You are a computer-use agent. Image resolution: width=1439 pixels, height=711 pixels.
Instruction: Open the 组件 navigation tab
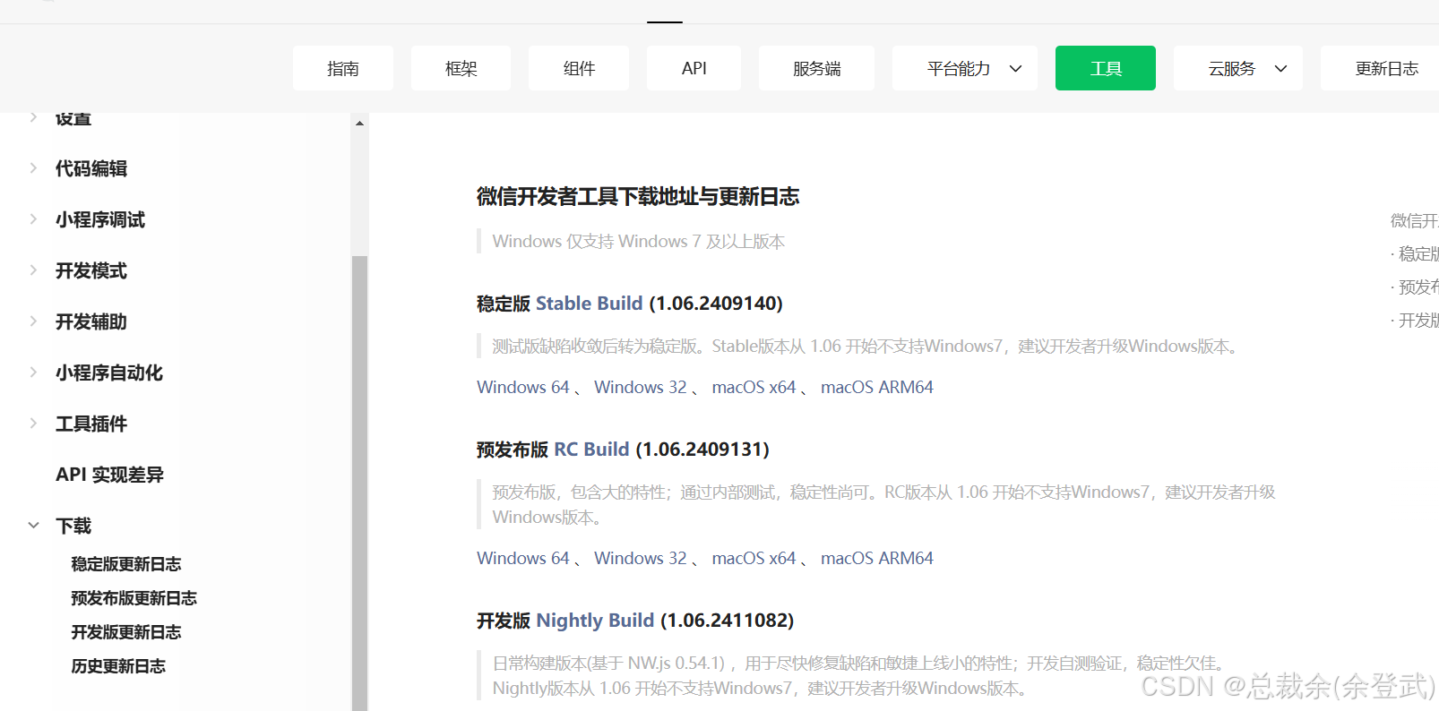tap(579, 68)
